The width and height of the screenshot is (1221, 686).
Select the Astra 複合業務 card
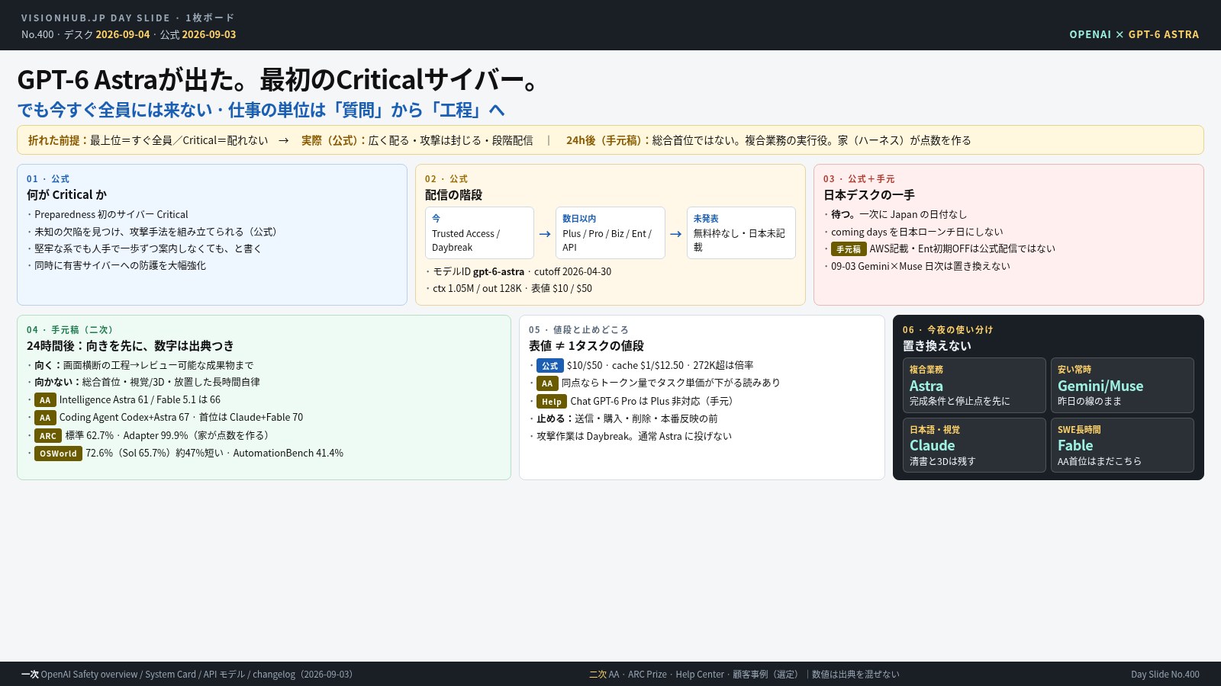click(974, 386)
